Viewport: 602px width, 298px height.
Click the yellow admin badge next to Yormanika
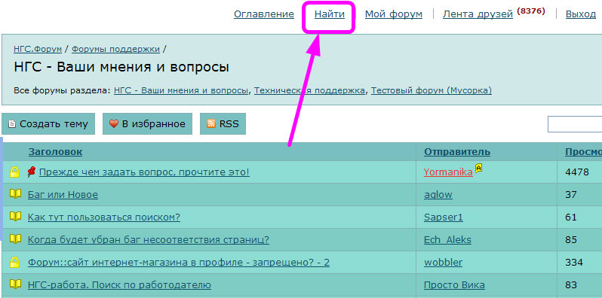(478, 168)
